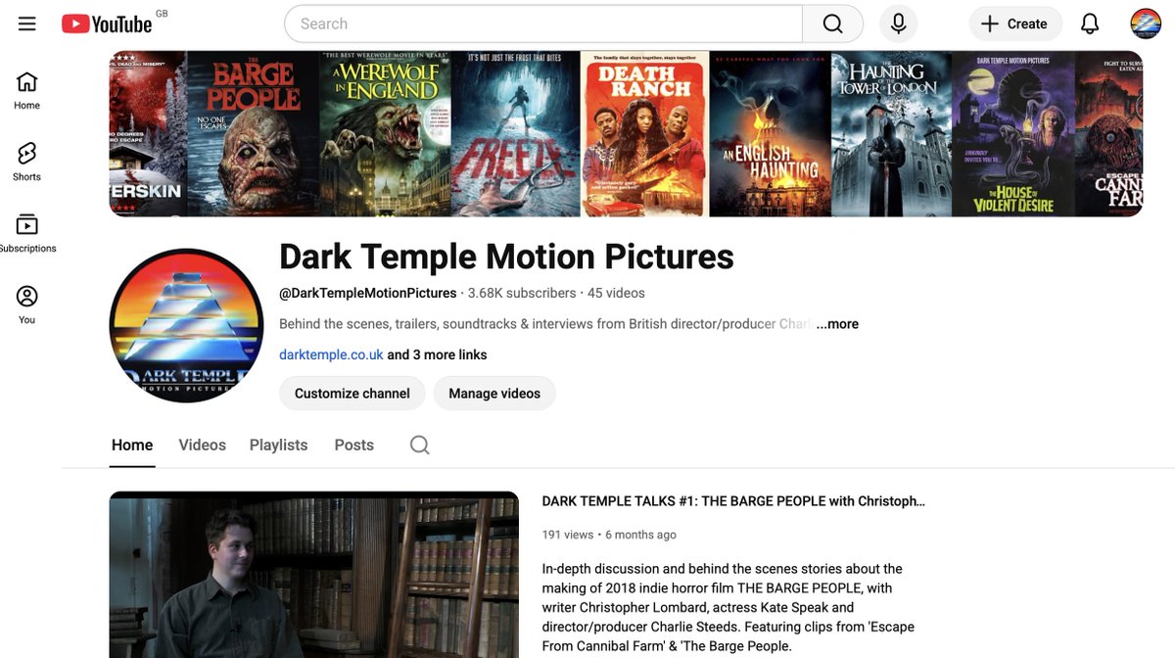
Task: Click Freeze poster in banner
Action: coord(516,133)
